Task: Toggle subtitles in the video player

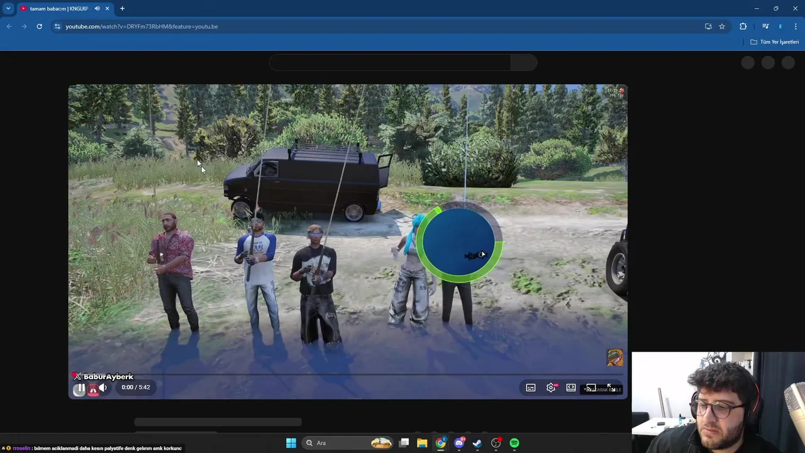Action: [531, 388]
